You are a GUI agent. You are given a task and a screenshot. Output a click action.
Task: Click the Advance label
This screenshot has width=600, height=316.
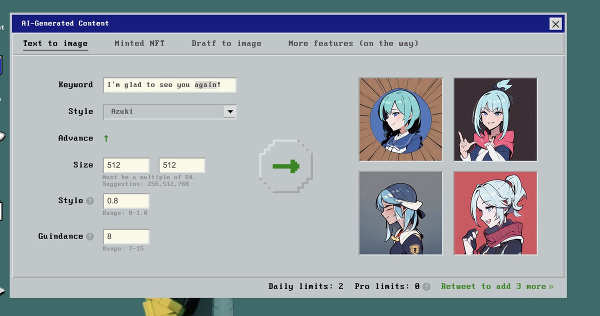pyautogui.click(x=75, y=138)
